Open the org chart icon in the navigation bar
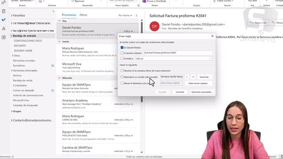 pos(4,28)
